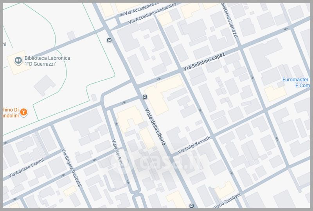Click bus stop icon beside Viale della Libertà label
313x211 pixels.
(x=145, y=97)
